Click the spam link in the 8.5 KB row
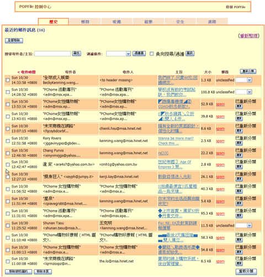The width and height of the screenshot is (265, 277). click(220, 262)
